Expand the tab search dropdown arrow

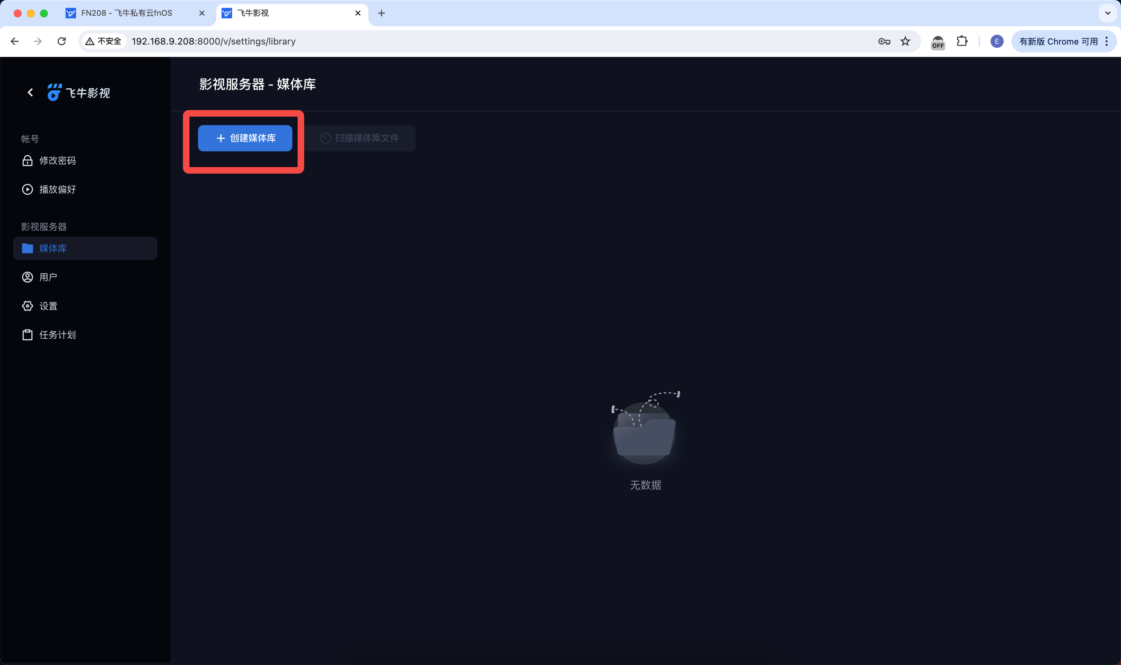[1108, 13]
